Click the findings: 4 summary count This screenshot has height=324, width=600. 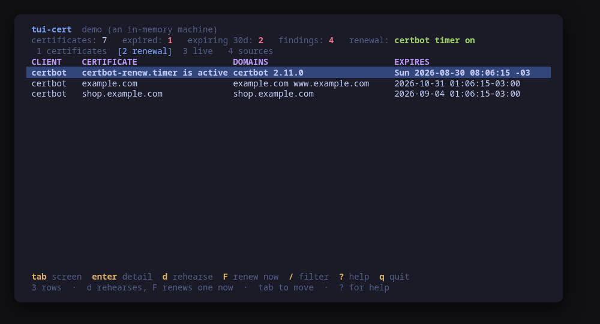point(306,40)
